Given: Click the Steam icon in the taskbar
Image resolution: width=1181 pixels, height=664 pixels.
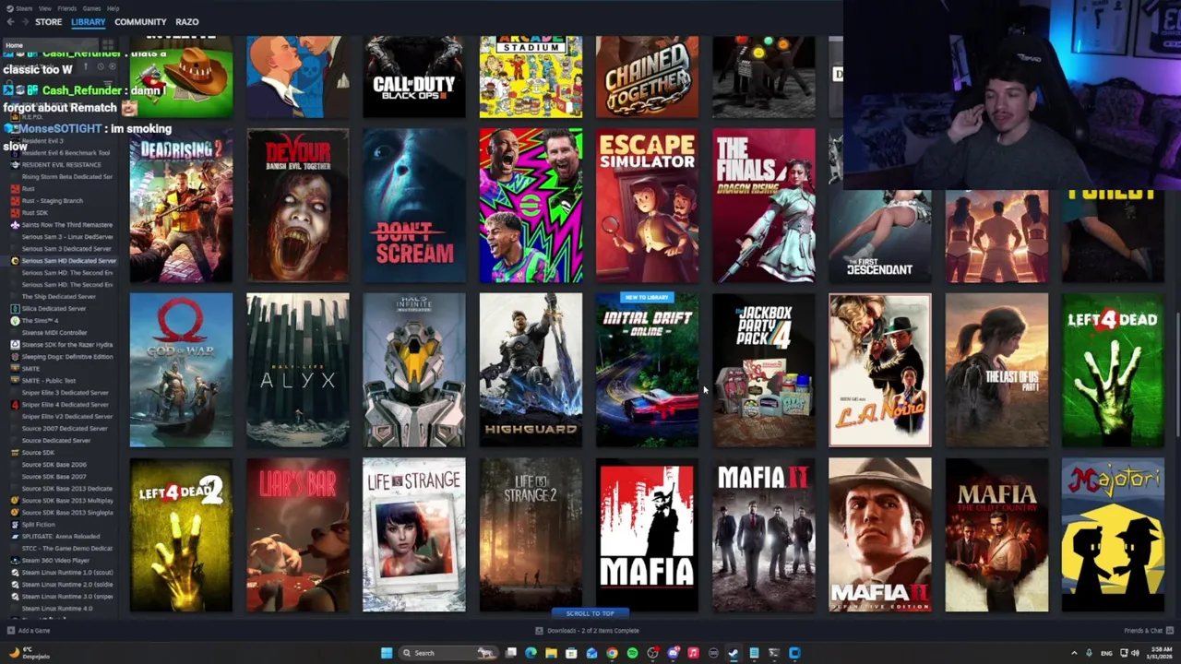Looking at the screenshot, I should 734,653.
